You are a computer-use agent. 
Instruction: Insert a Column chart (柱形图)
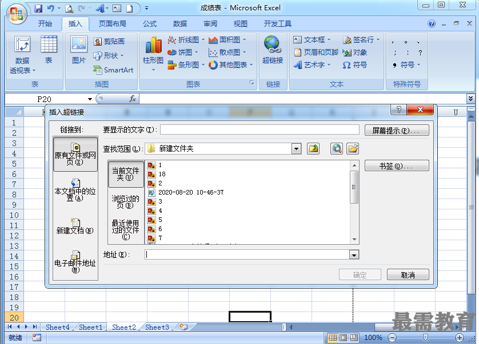point(153,54)
